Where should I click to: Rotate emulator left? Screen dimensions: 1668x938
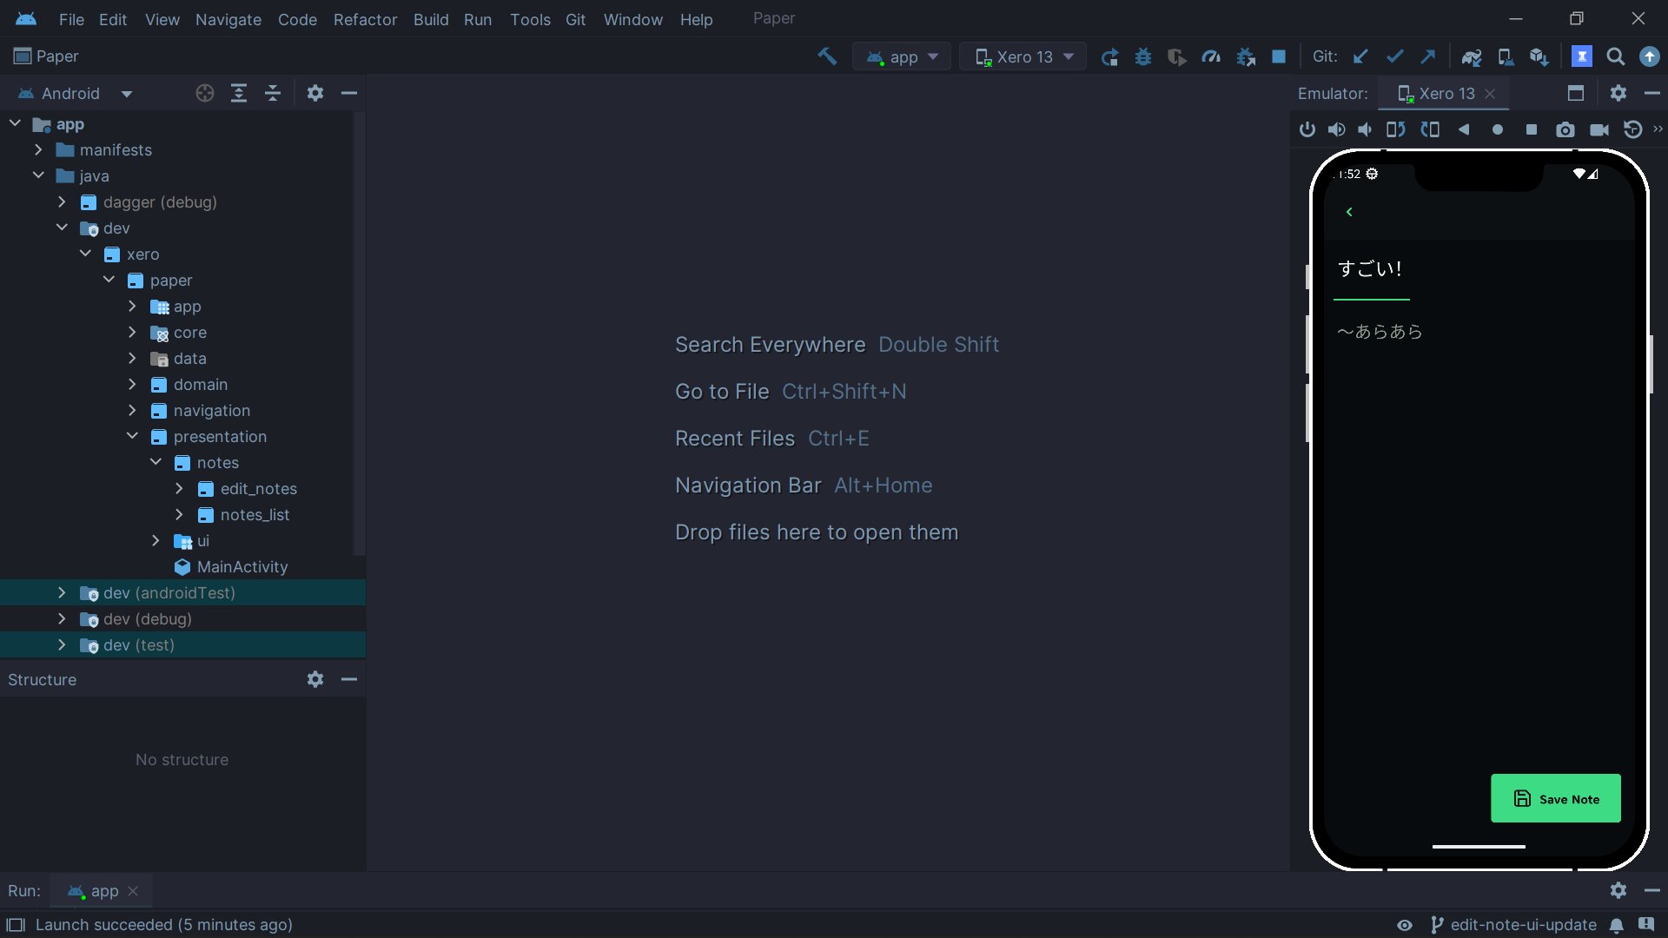[1395, 129]
